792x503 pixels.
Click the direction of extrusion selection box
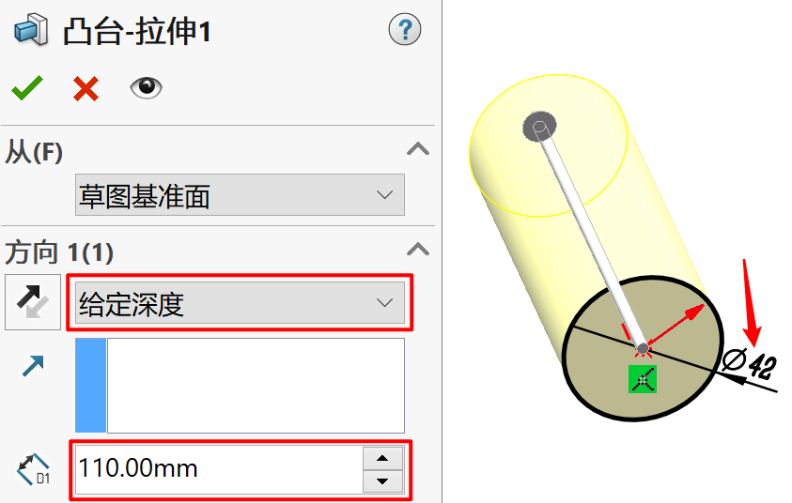[256, 386]
